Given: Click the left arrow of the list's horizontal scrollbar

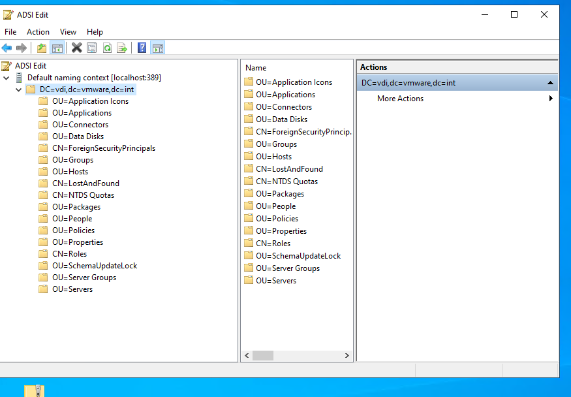Looking at the screenshot, I should point(247,355).
